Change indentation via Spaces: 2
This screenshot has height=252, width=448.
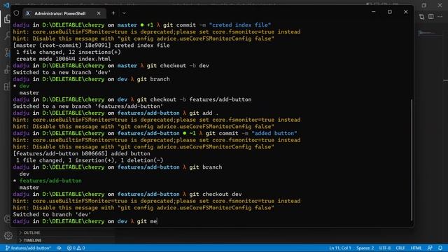(365, 248)
